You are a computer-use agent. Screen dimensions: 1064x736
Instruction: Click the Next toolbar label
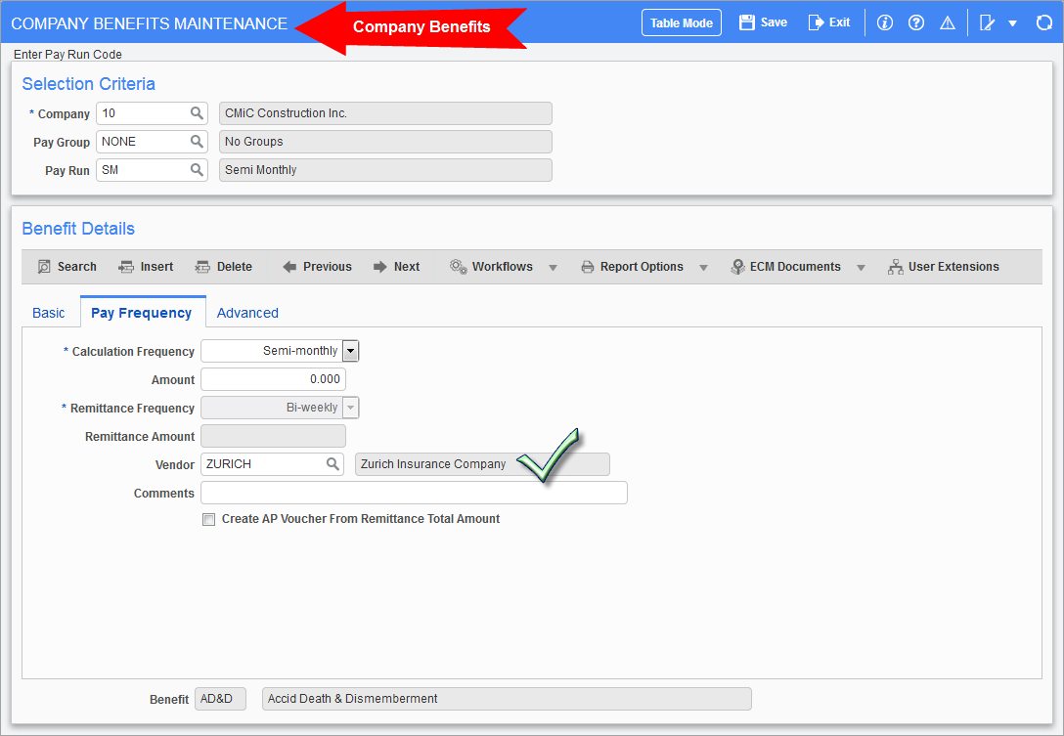[407, 267]
